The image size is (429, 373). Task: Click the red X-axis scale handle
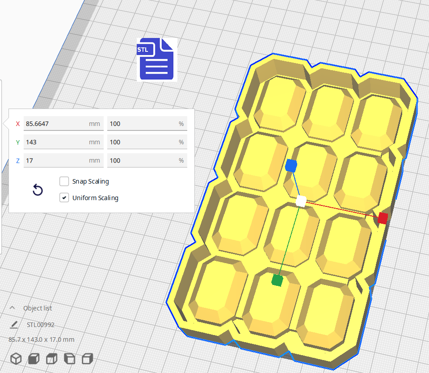[x=383, y=218]
